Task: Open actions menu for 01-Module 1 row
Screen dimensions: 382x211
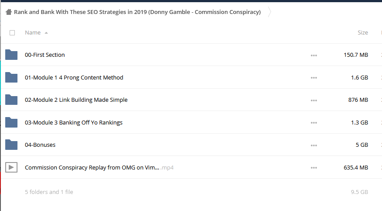Action: coord(314,78)
